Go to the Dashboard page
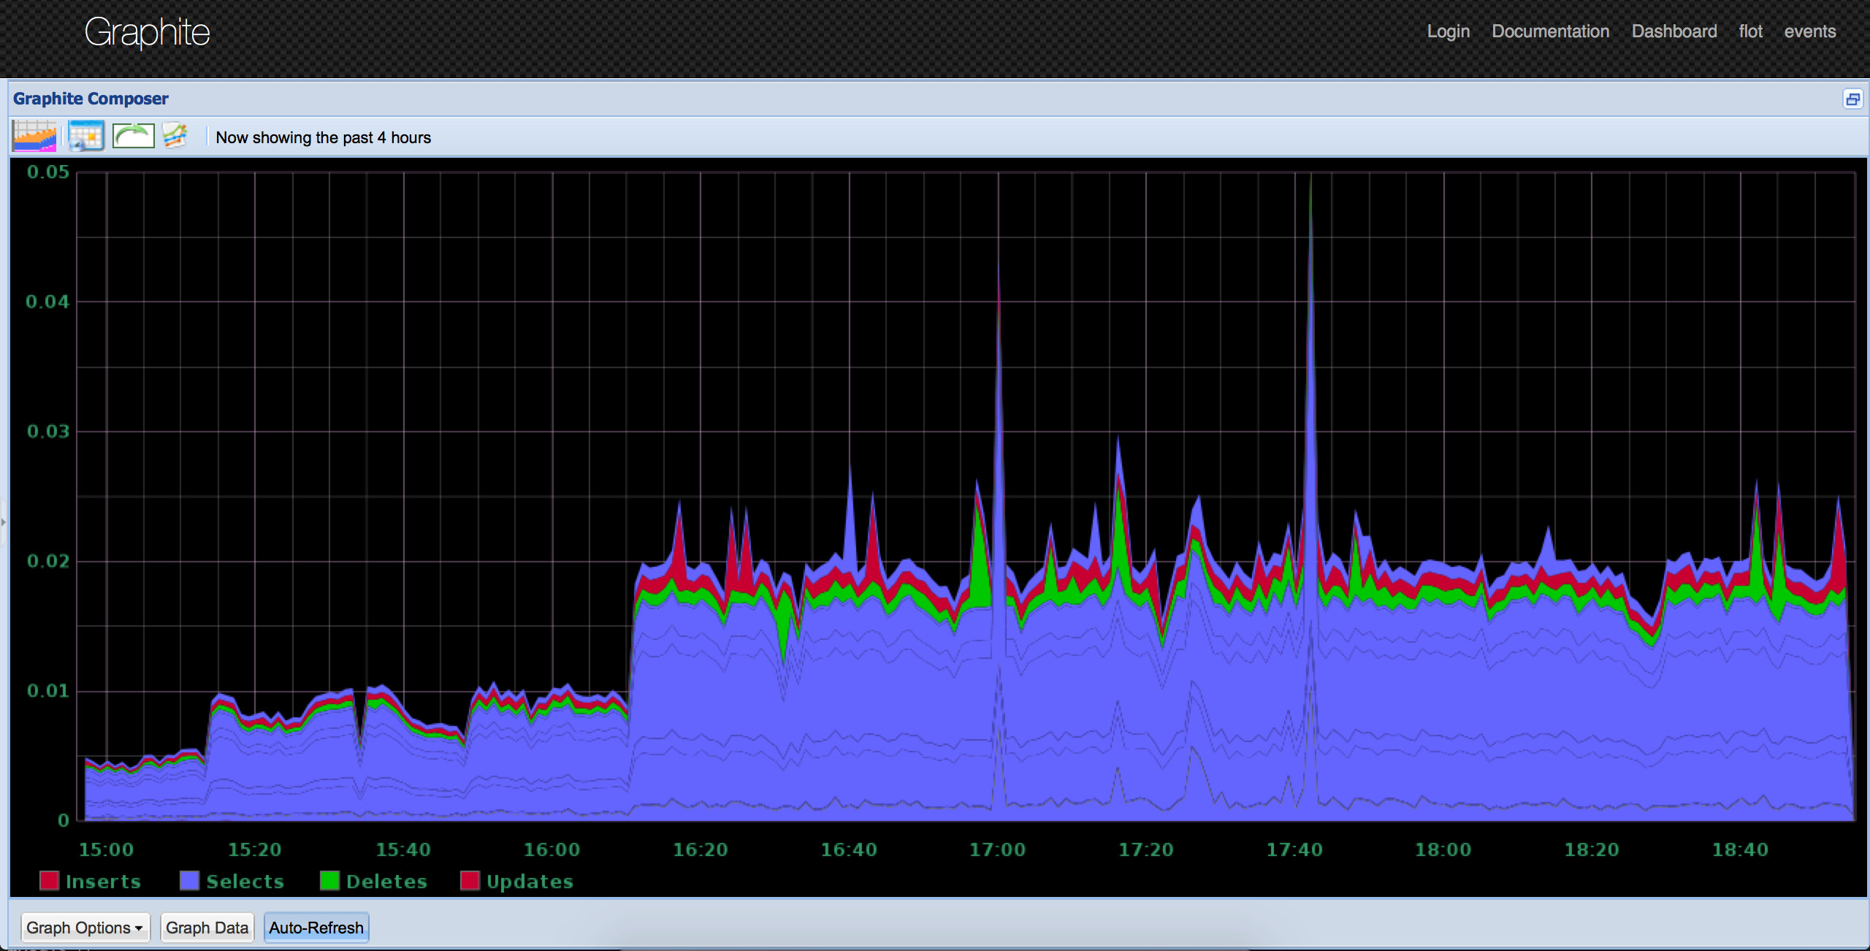Screen dimensions: 1870x951 [x=1674, y=31]
